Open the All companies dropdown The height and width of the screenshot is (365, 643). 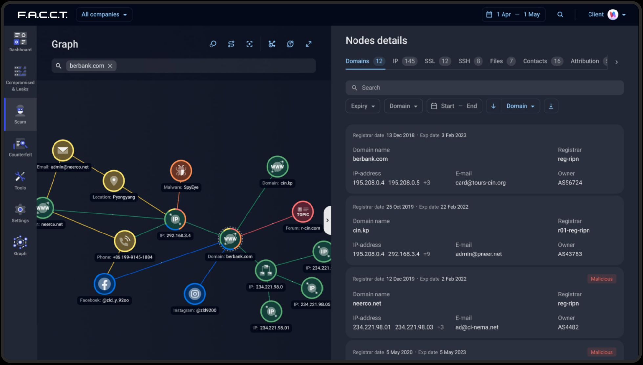click(x=104, y=15)
